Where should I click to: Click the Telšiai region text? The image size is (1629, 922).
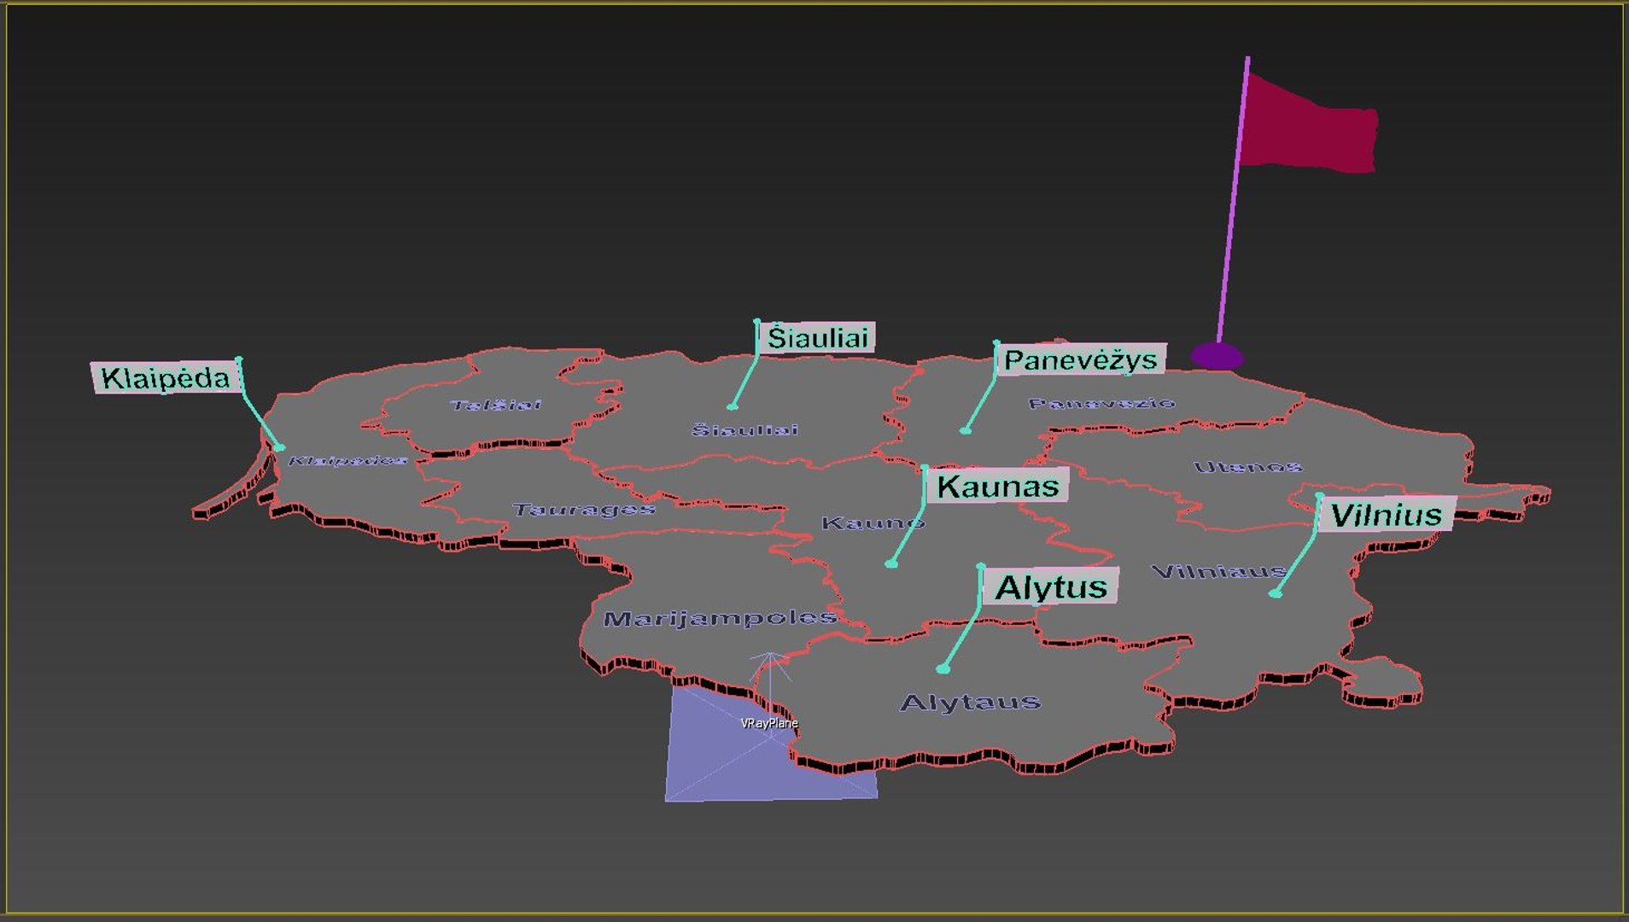(495, 405)
